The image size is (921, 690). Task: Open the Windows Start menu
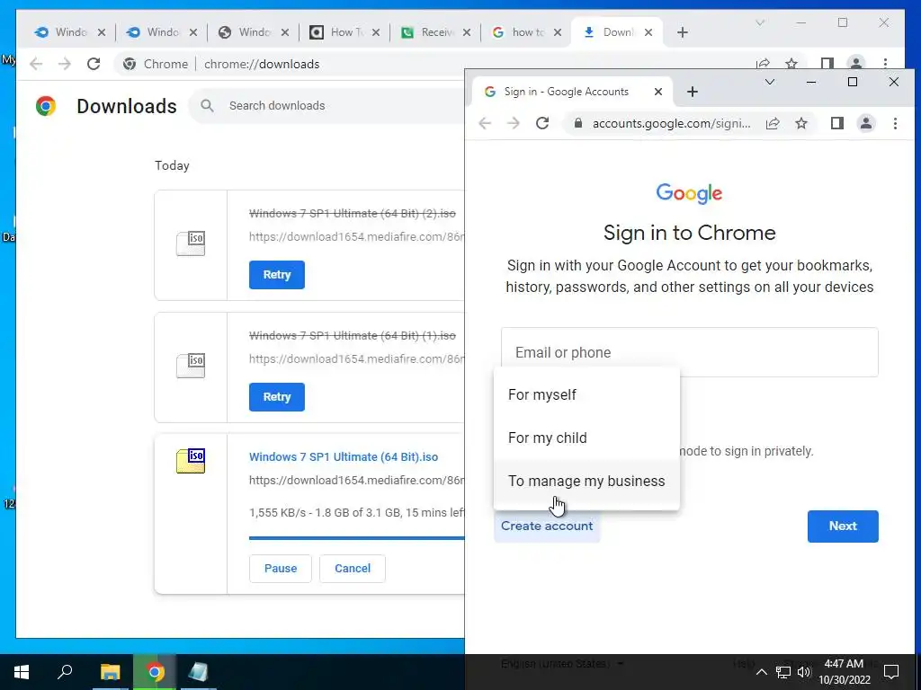pos(22,672)
